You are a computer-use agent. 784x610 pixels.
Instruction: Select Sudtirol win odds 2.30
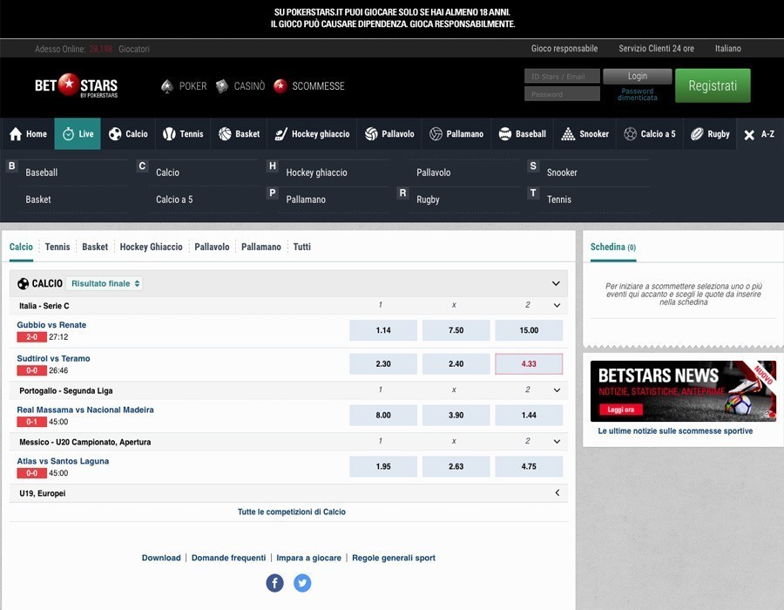[383, 364]
